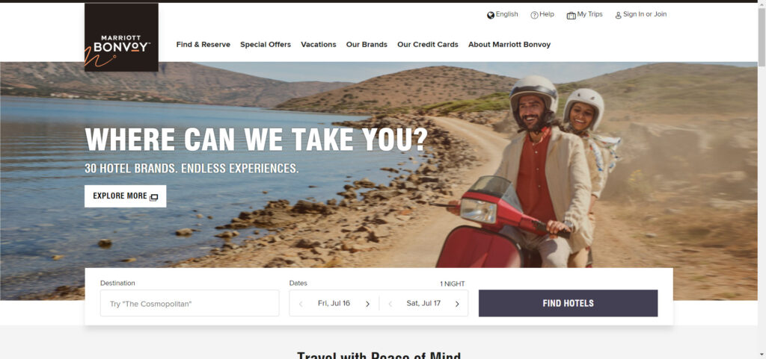Click the new-window icon in Explore More
The height and width of the screenshot is (359, 766).
(153, 197)
